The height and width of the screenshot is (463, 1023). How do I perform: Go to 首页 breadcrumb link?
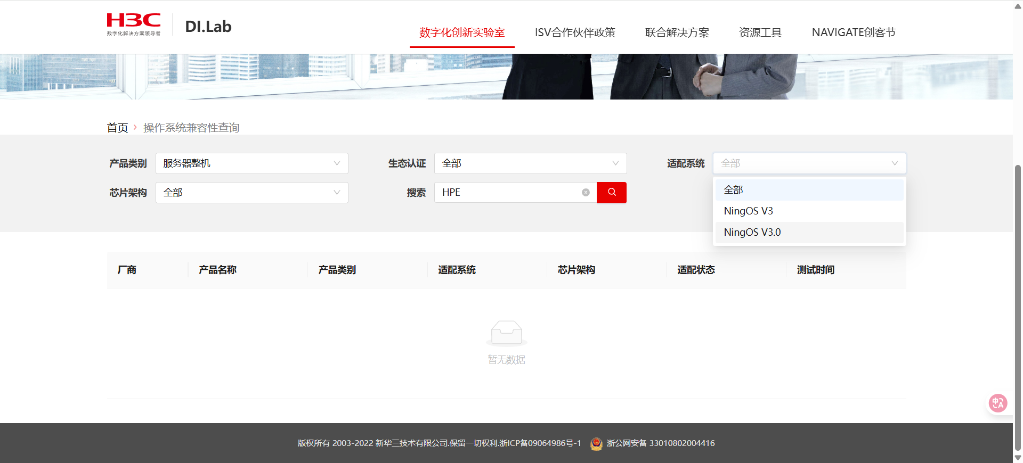pyautogui.click(x=117, y=128)
